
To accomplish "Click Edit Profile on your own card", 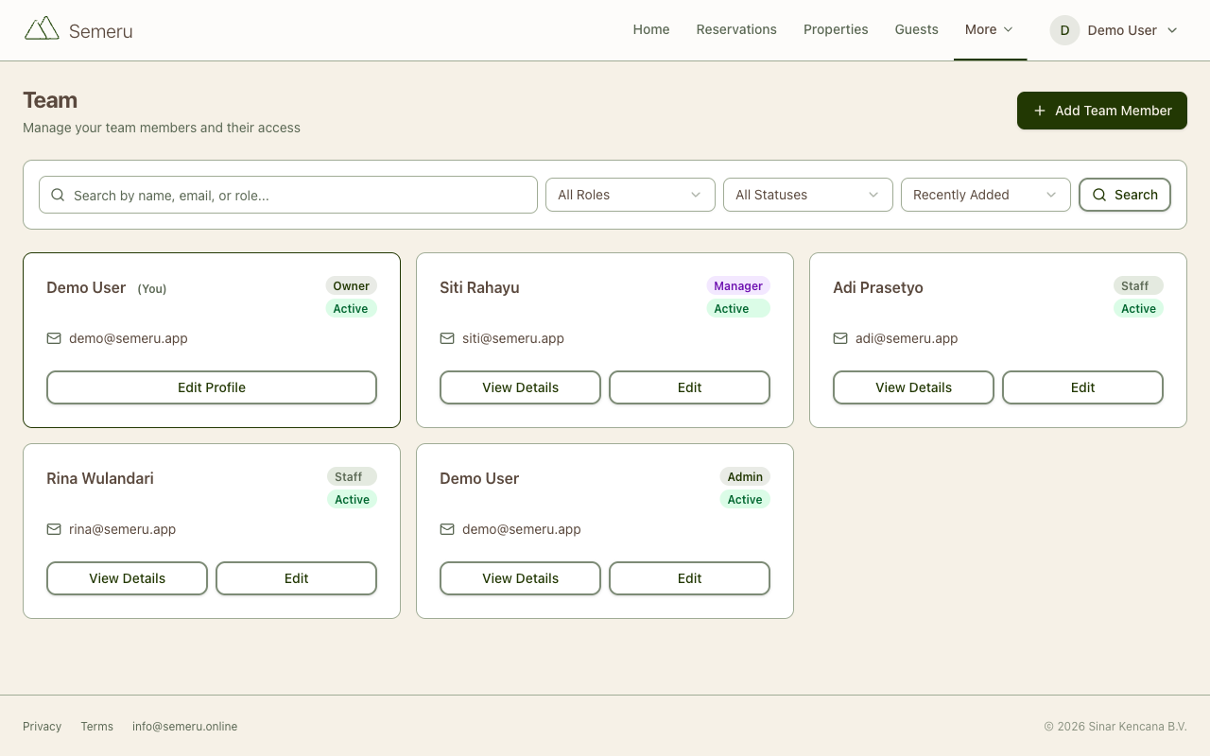I will tap(212, 387).
